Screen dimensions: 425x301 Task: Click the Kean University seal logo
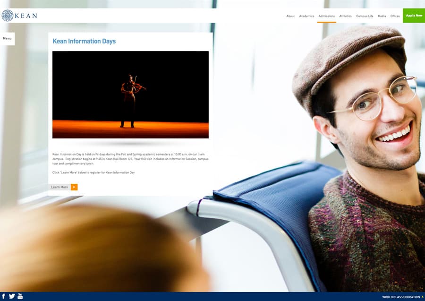pos(7,16)
